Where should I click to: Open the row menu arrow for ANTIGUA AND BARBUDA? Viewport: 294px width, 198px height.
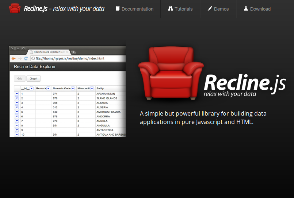[17, 135]
